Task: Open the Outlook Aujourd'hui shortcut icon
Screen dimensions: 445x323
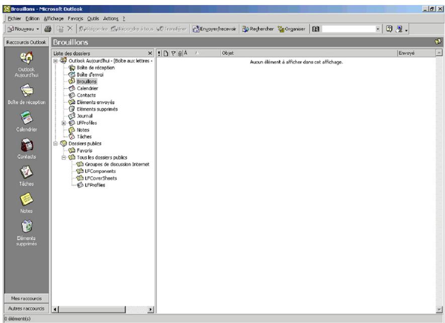Action: click(26, 58)
